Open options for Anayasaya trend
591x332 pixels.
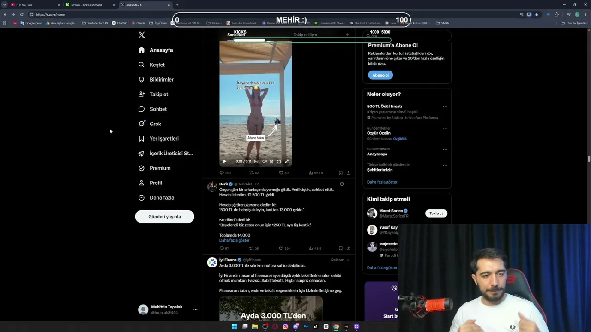click(x=445, y=149)
